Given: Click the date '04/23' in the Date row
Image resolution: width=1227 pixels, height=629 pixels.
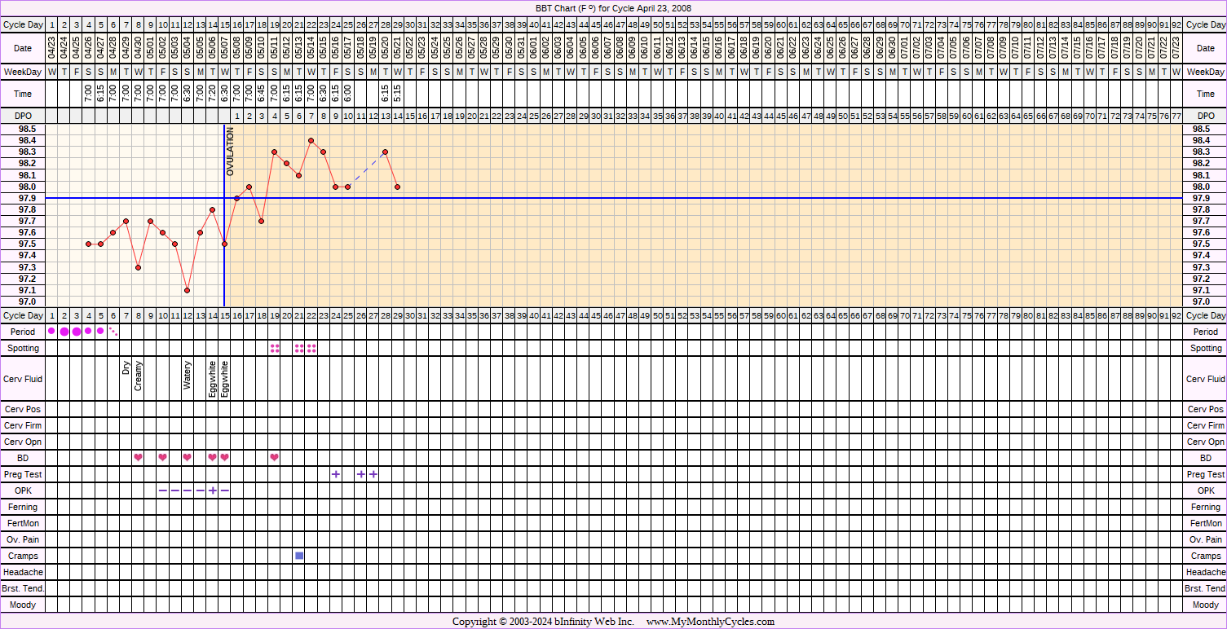Looking at the screenshot, I should point(52,48).
